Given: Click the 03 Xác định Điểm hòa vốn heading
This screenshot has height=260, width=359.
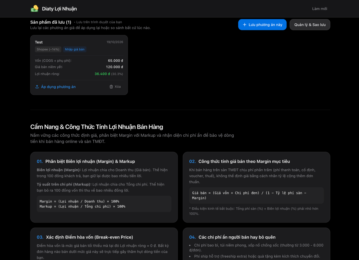Looking at the screenshot, I should point(85,237).
